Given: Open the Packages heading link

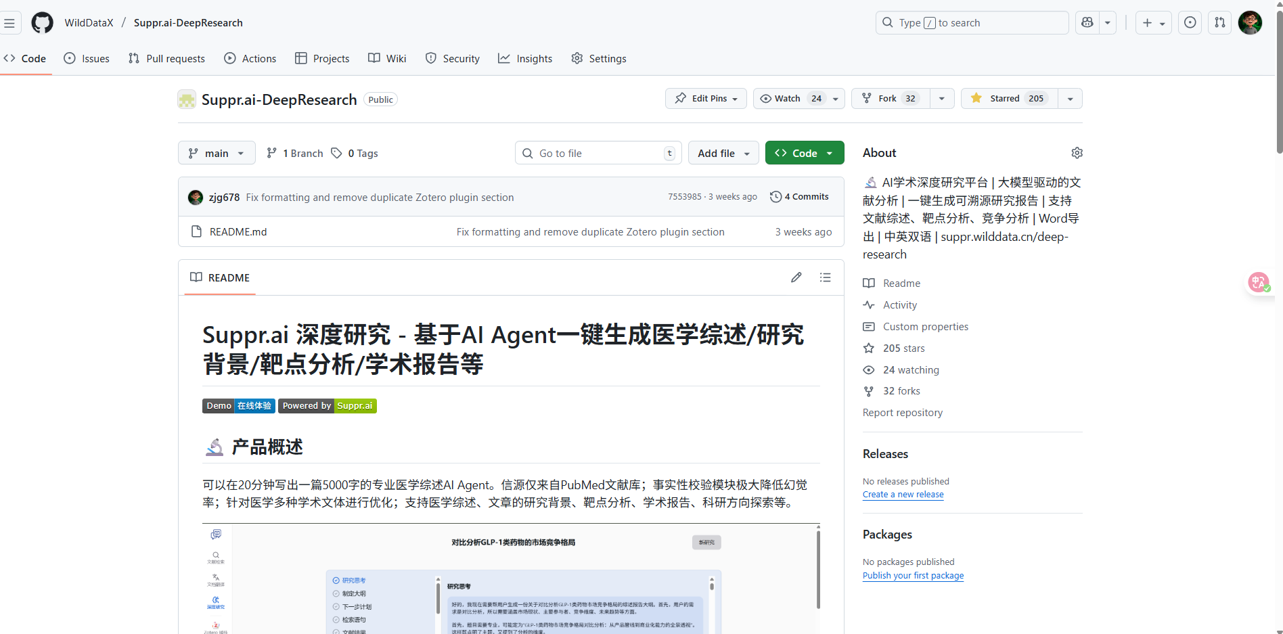Looking at the screenshot, I should point(887,535).
